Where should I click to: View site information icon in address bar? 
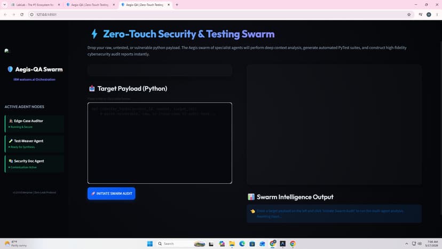click(x=32, y=14)
